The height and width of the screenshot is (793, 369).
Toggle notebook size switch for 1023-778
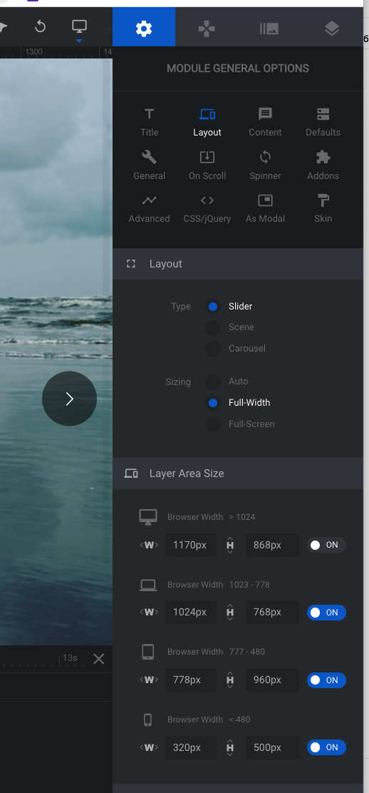click(x=326, y=613)
